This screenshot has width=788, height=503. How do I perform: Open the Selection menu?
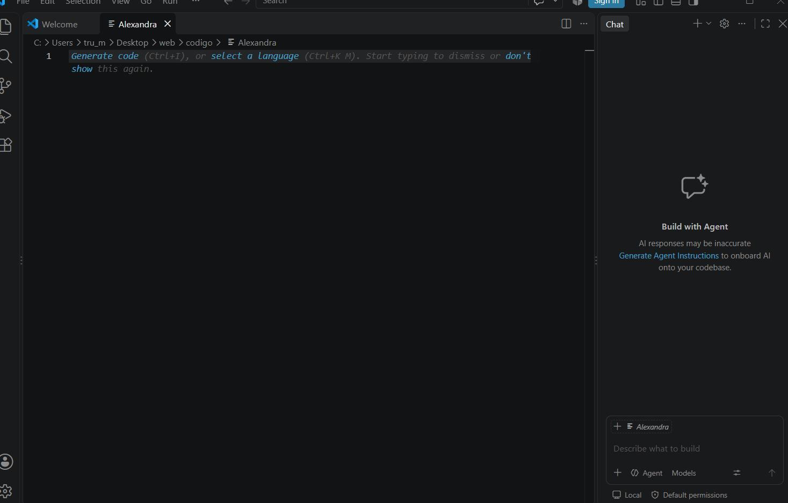83,2
